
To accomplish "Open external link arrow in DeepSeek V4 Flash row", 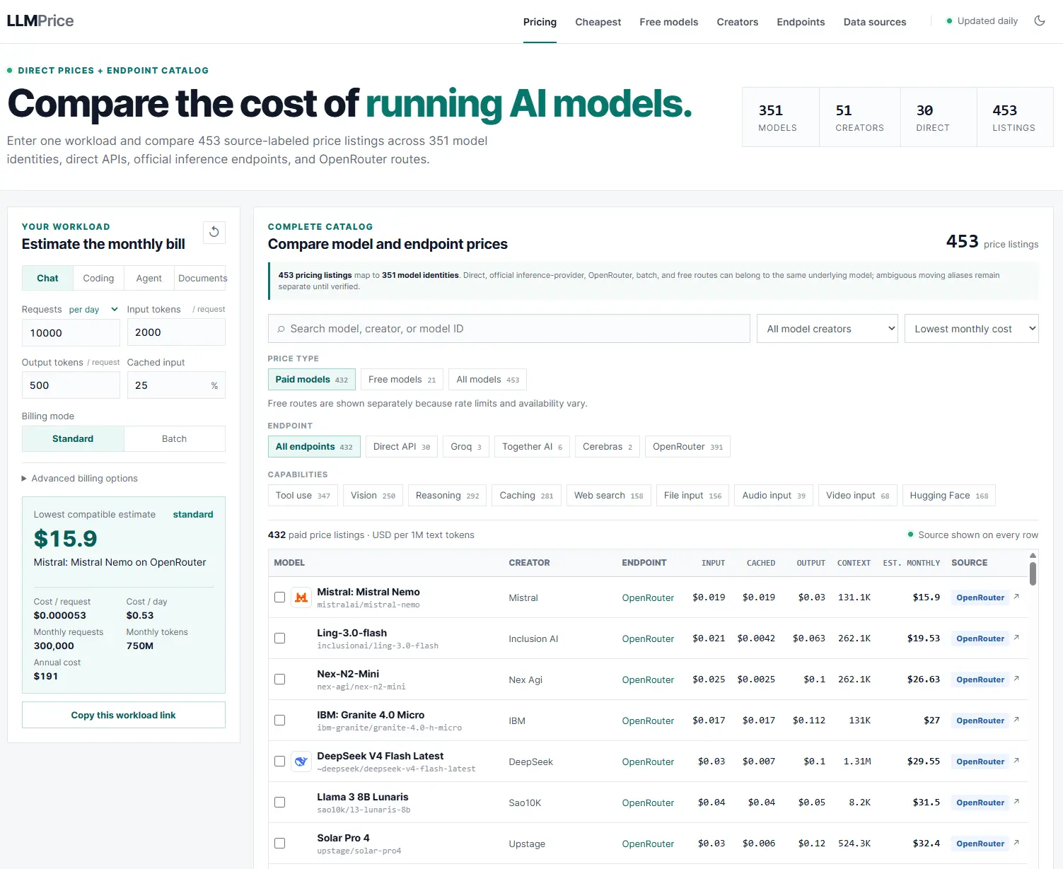I will [1016, 761].
